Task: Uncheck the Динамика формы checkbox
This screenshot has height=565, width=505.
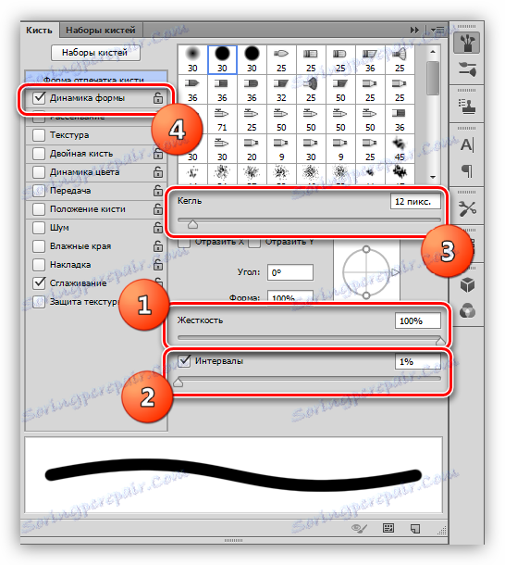Action: [39, 97]
